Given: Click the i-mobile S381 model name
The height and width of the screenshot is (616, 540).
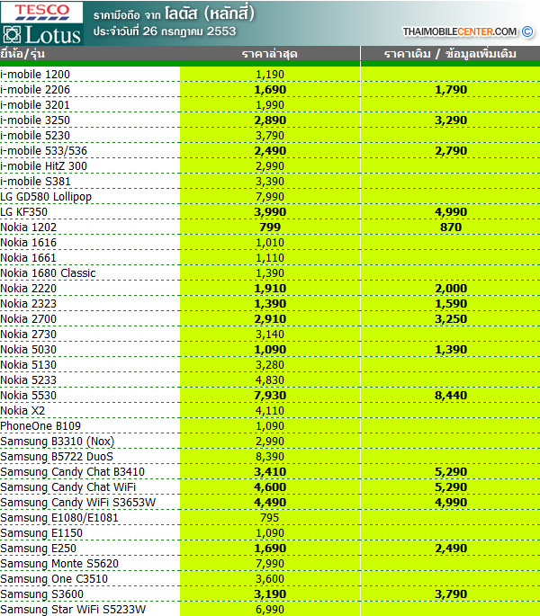Looking at the screenshot, I should [35, 182].
